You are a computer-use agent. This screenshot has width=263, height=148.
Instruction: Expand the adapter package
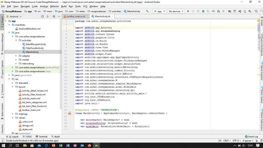point(16,56)
